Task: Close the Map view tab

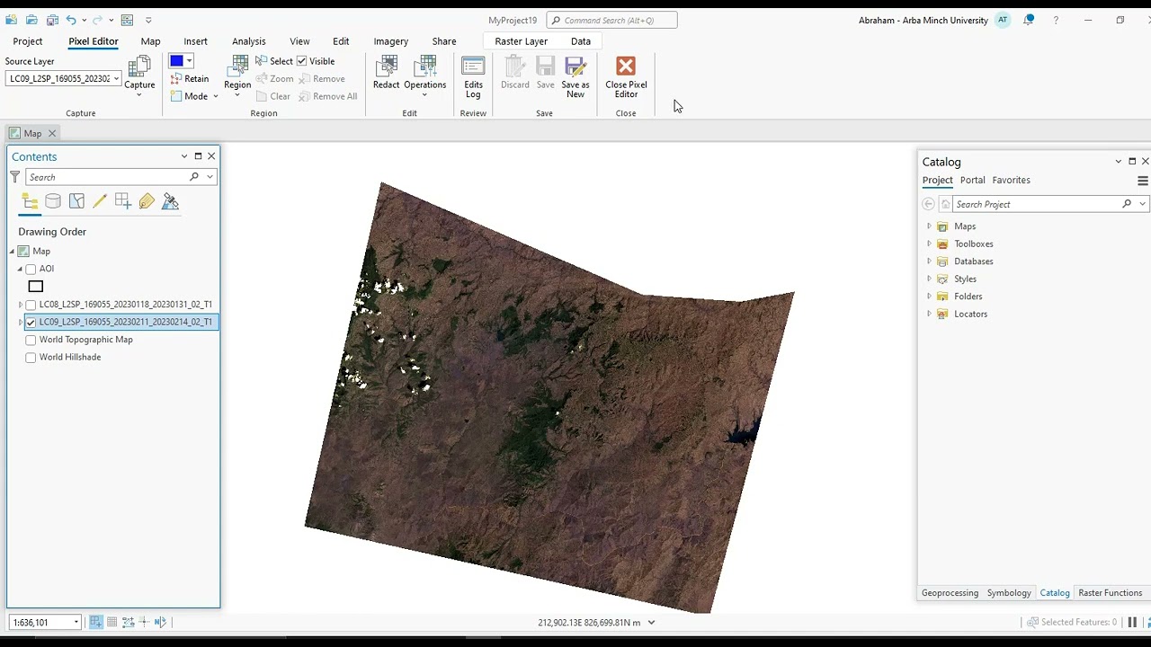Action: [52, 134]
